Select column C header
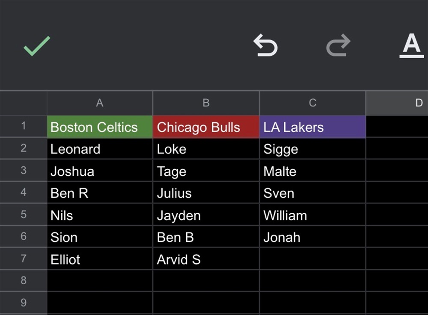 312,103
